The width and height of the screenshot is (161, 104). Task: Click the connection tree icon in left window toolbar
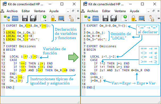(7, 18)
